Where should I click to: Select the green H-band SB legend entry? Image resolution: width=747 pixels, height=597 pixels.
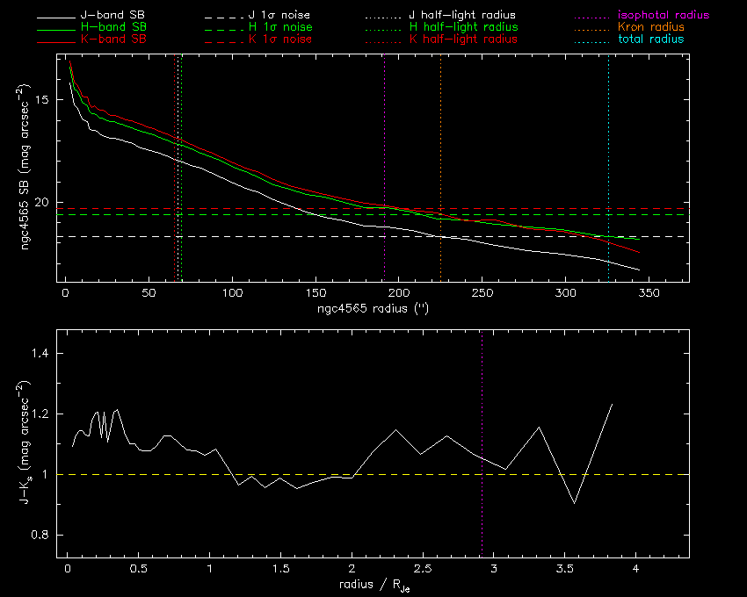[113, 28]
